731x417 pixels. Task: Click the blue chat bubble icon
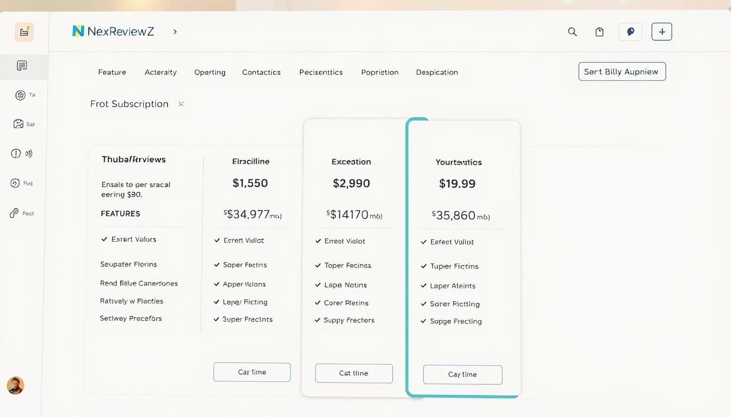pos(630,32)
